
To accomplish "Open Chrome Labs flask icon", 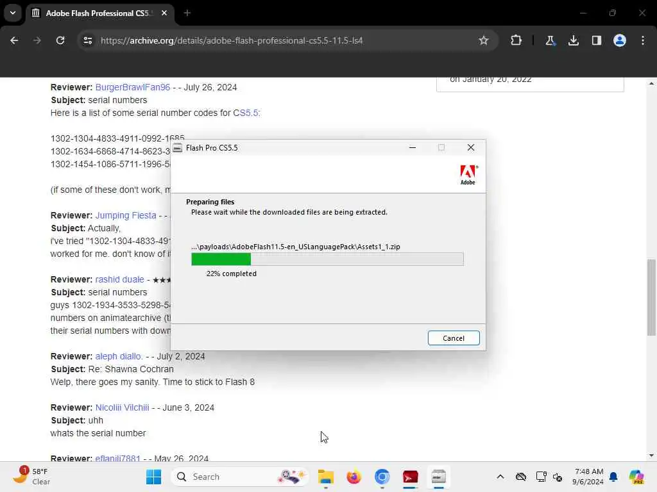I will 550,40.
